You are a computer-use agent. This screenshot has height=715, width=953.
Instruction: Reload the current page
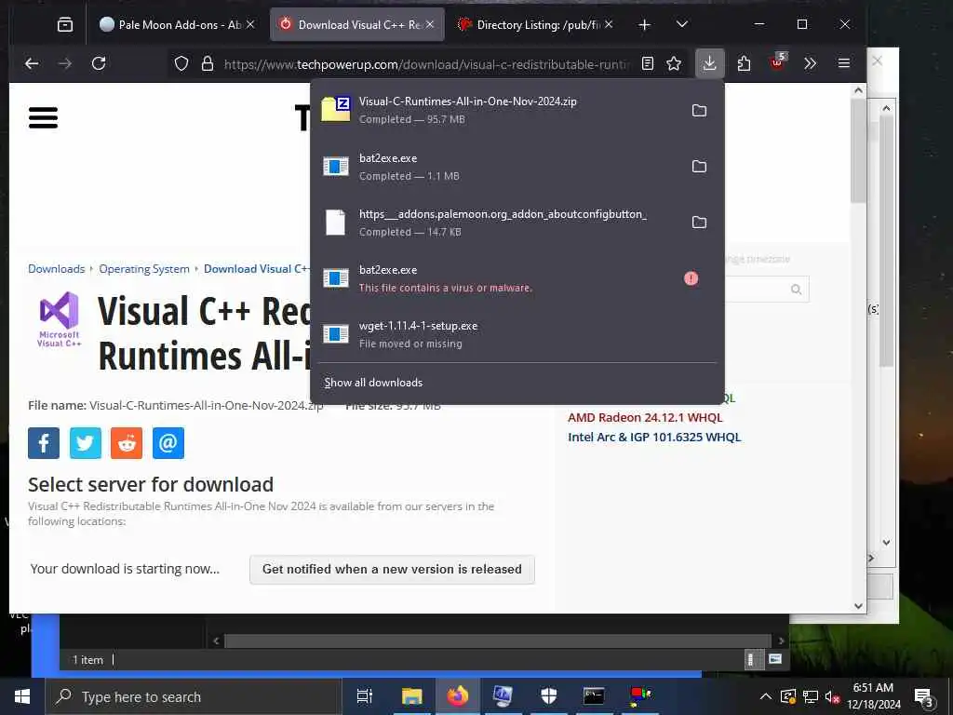(x=99, y=63)
